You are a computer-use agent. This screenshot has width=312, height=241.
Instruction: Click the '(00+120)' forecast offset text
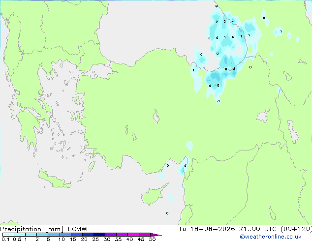click(x=296, y=229)
